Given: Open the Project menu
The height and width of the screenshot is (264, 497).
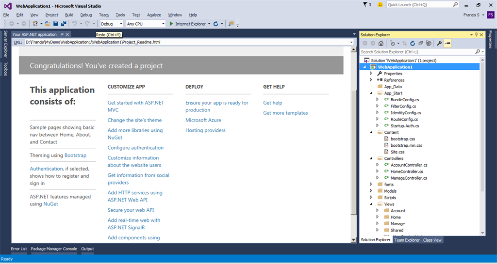Looking at the screenshot, I should 51,15.
